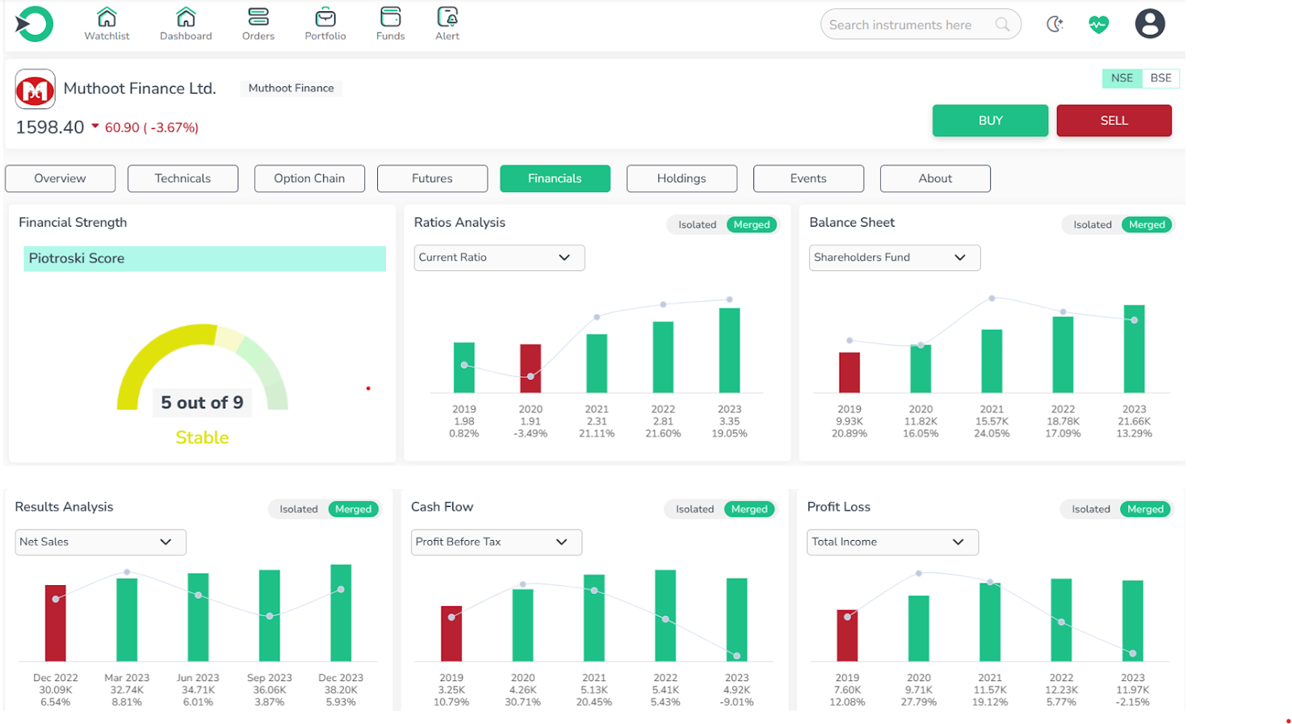Click the red price down arrow
This screenshot has height=724, width=1292.
(94, 126)
